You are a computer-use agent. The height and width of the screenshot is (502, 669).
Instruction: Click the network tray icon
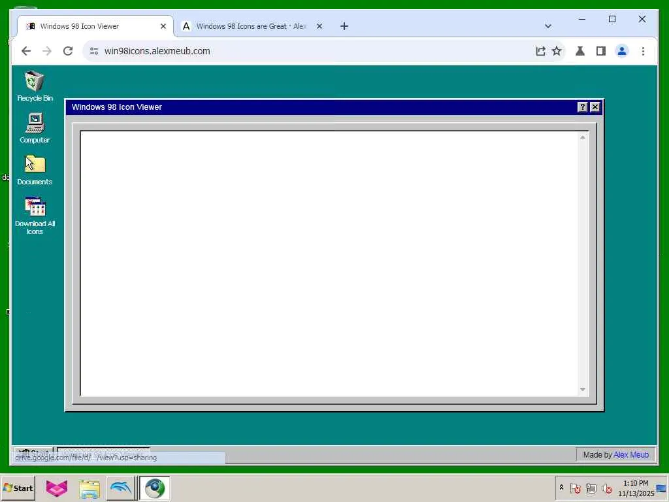tap(591, 488)
